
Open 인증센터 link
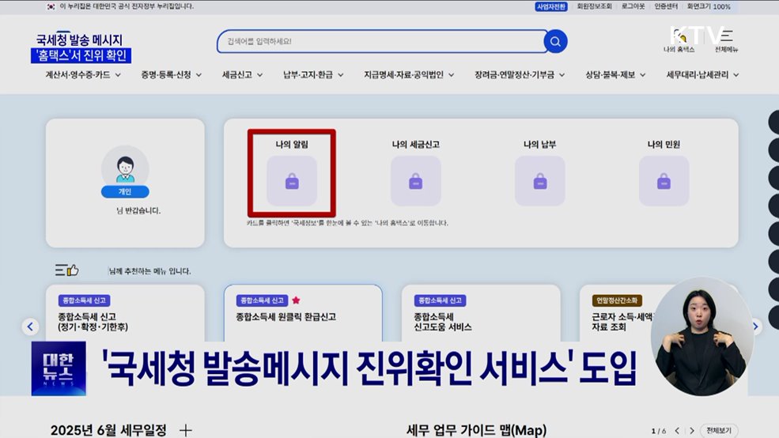click(666, 6)
